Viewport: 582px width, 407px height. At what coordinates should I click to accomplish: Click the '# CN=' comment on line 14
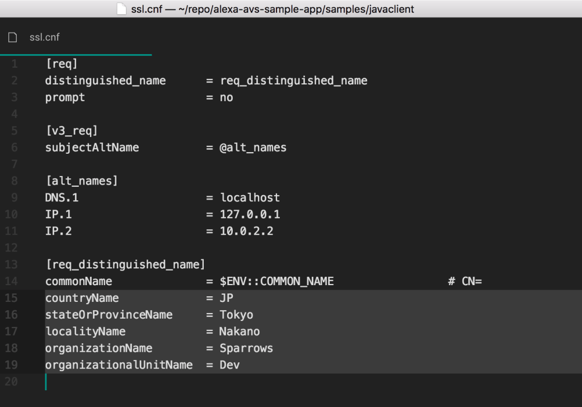(x=464, y=281)
